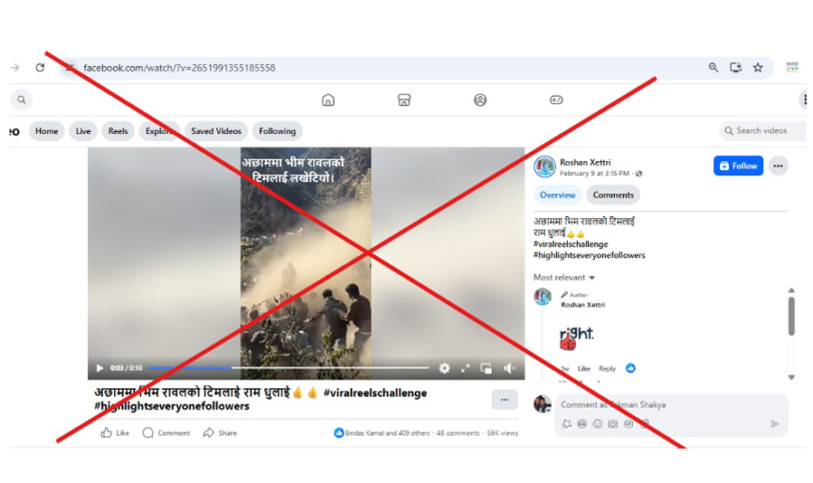
Task: Play the video with the play button
Action: (99, 368)
